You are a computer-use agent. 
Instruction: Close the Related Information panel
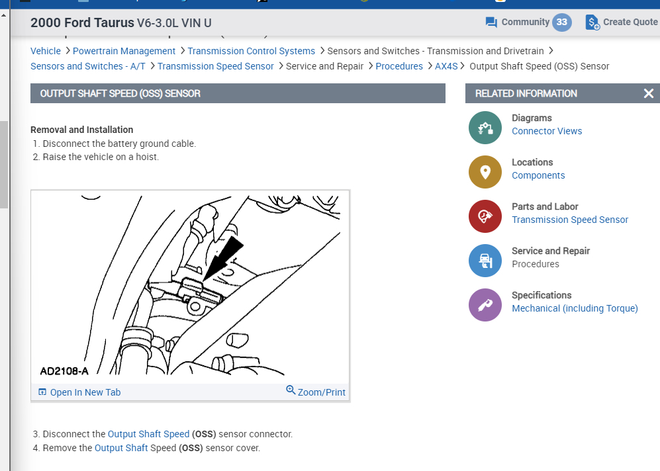tap(649, 93)
